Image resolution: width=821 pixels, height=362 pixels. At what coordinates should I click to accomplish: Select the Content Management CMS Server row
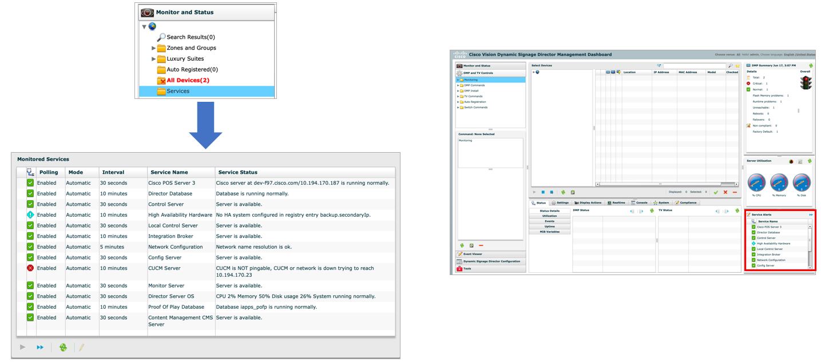(x=206, y=321)
